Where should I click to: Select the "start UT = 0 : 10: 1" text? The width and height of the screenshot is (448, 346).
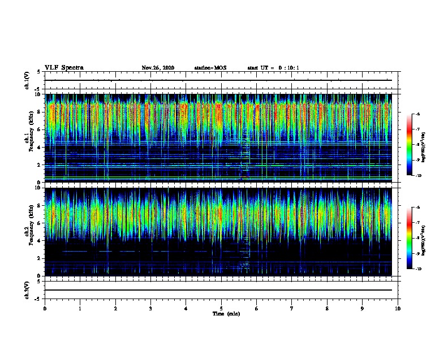pos(273,68)
